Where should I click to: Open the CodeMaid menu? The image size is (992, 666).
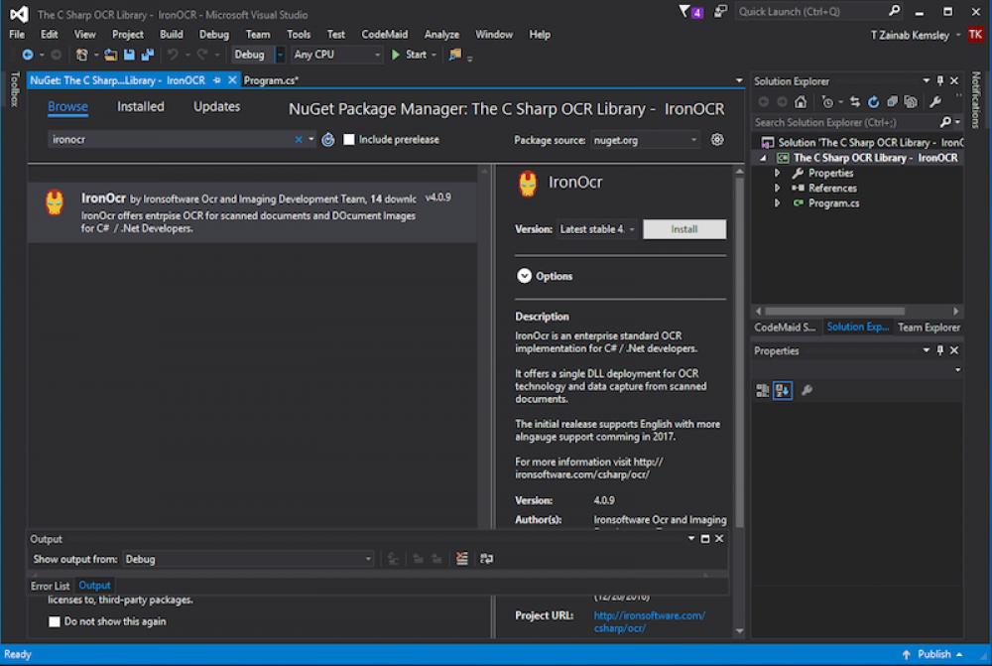coord(385,33)
